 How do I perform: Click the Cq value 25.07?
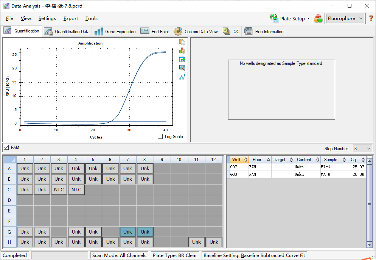[x=358, y=167]
